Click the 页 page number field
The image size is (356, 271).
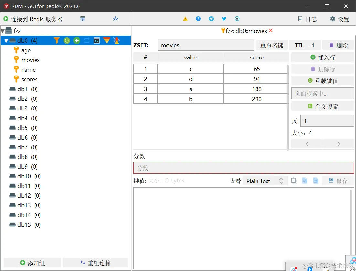(x=327, y=121)
